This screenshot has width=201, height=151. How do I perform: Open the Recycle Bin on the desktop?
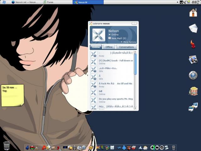click(7, 146)
